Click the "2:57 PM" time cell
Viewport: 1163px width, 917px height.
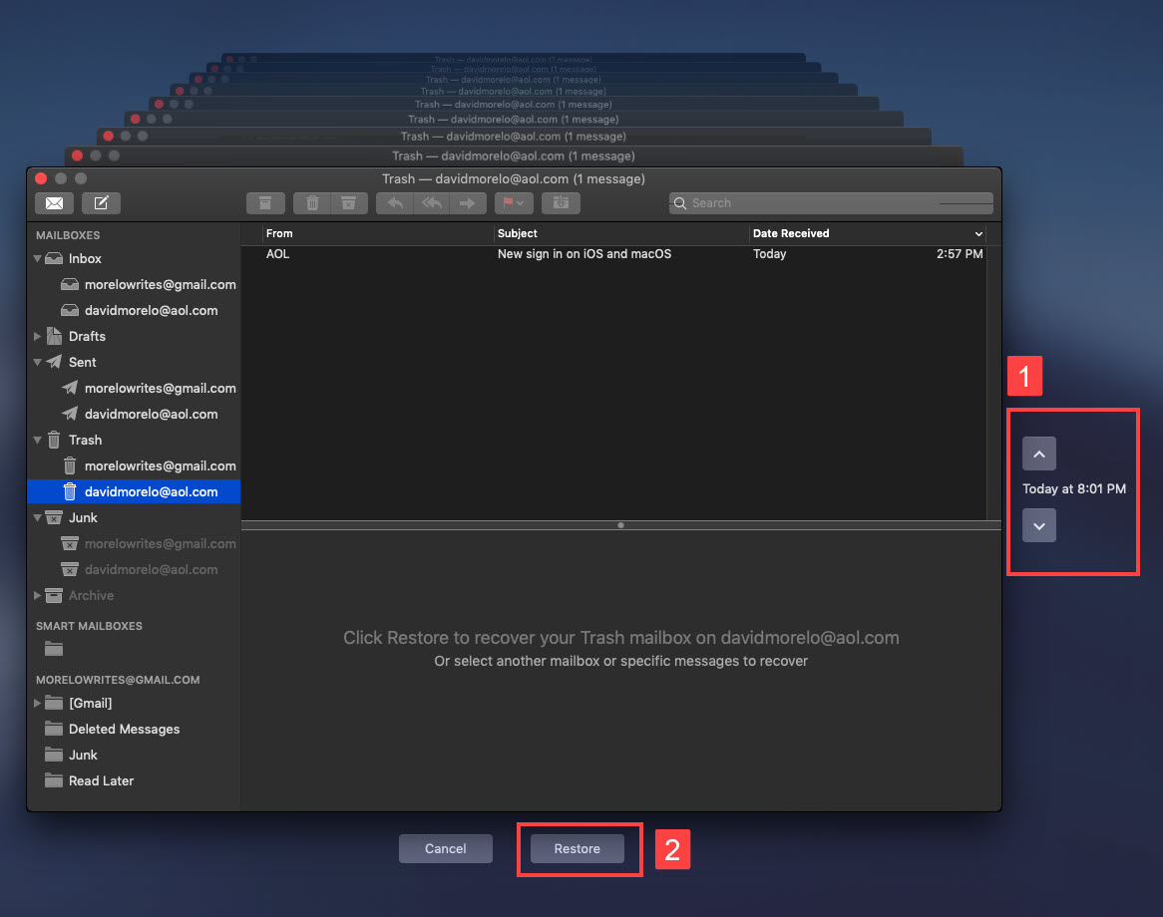[960, 253]
